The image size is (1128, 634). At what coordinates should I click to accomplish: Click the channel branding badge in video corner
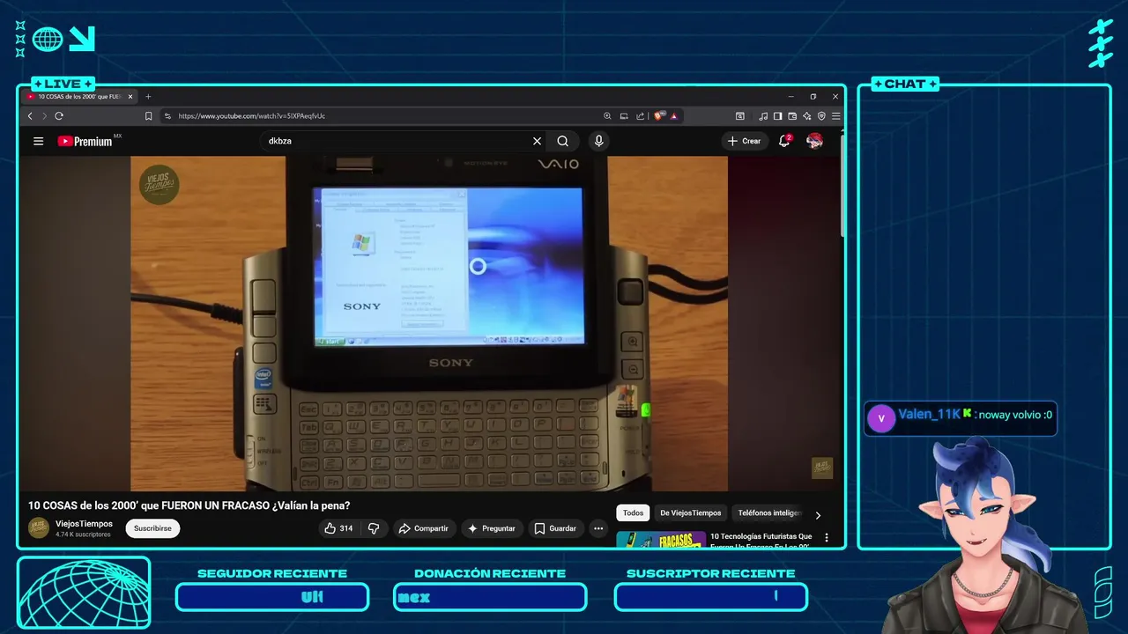pos(821,468)
